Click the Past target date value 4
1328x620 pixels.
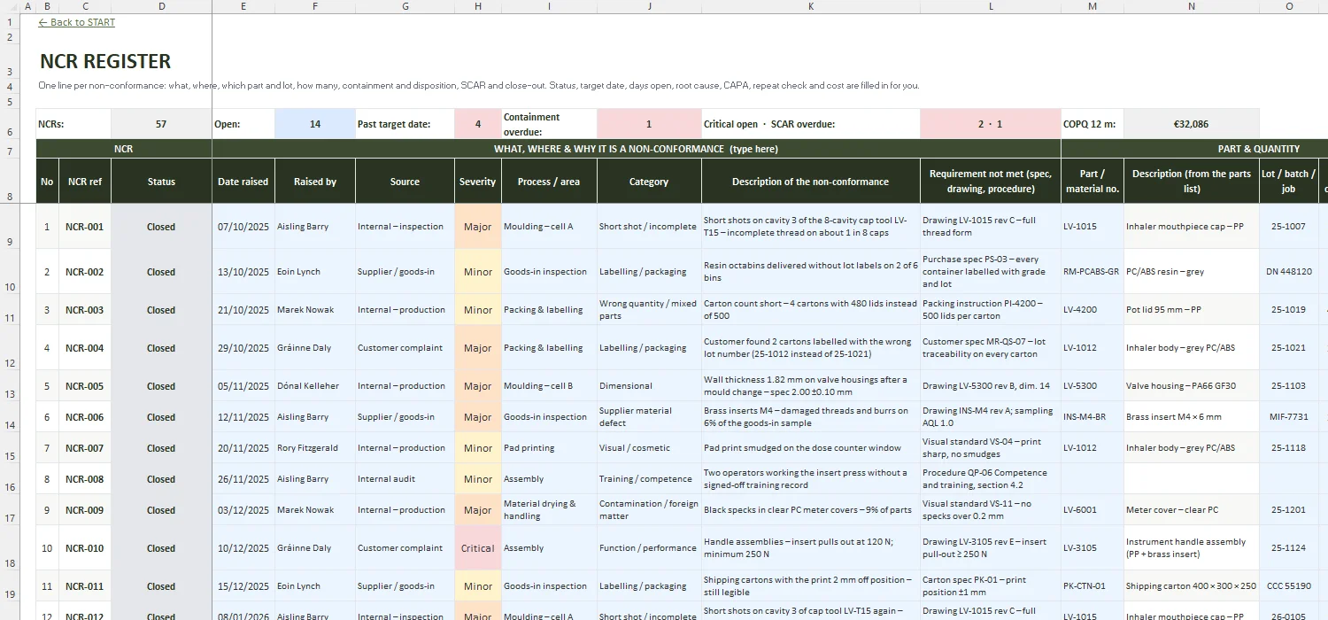478,124
